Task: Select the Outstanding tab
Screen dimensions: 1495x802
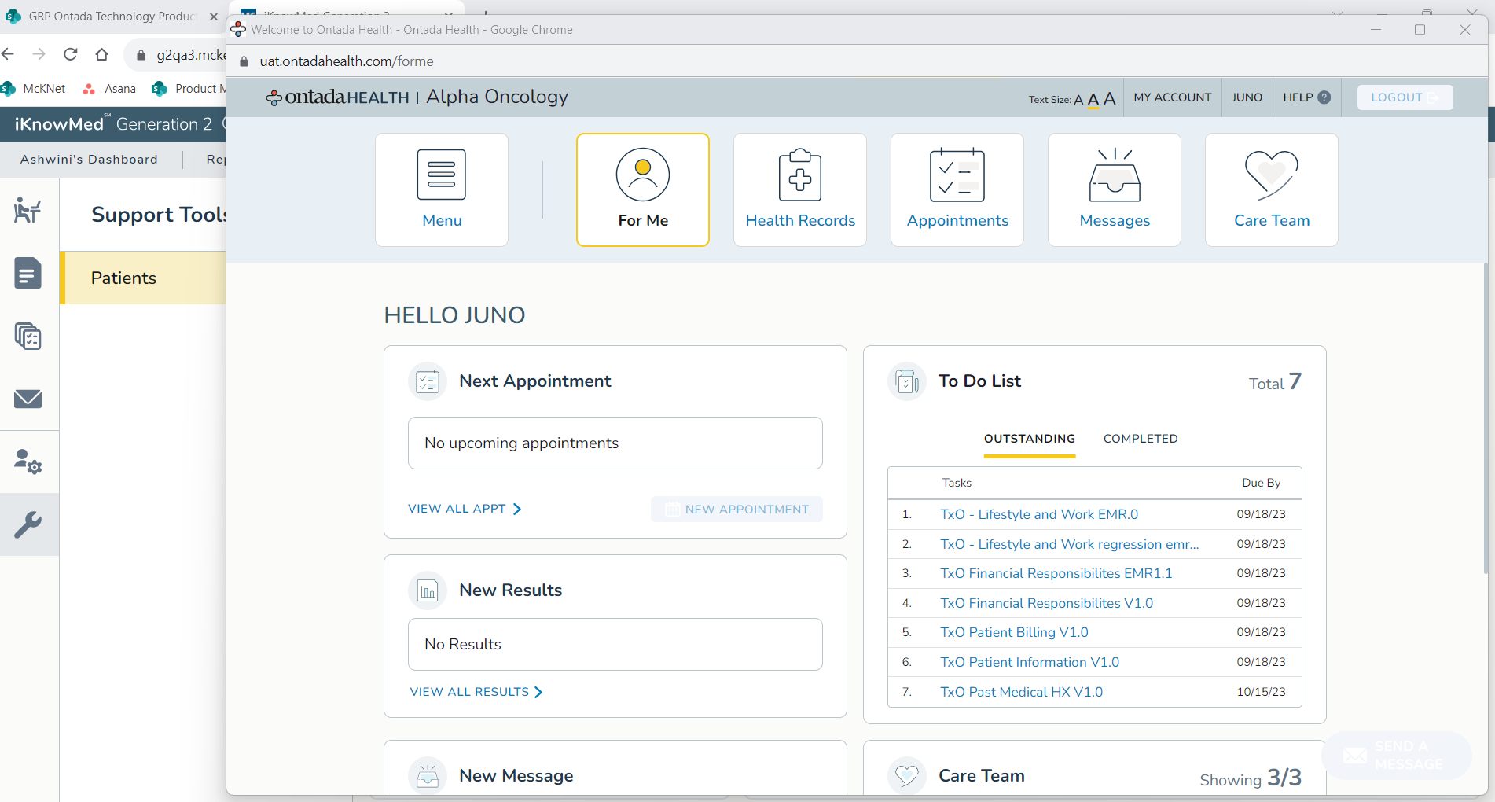Action: pos(1029,439)
